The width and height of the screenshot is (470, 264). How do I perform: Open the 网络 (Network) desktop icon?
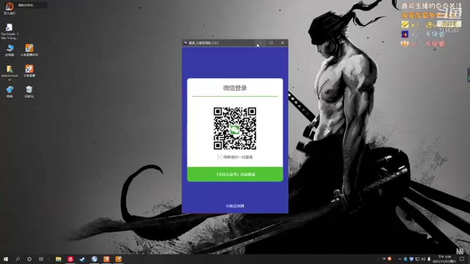coord(9,92)
